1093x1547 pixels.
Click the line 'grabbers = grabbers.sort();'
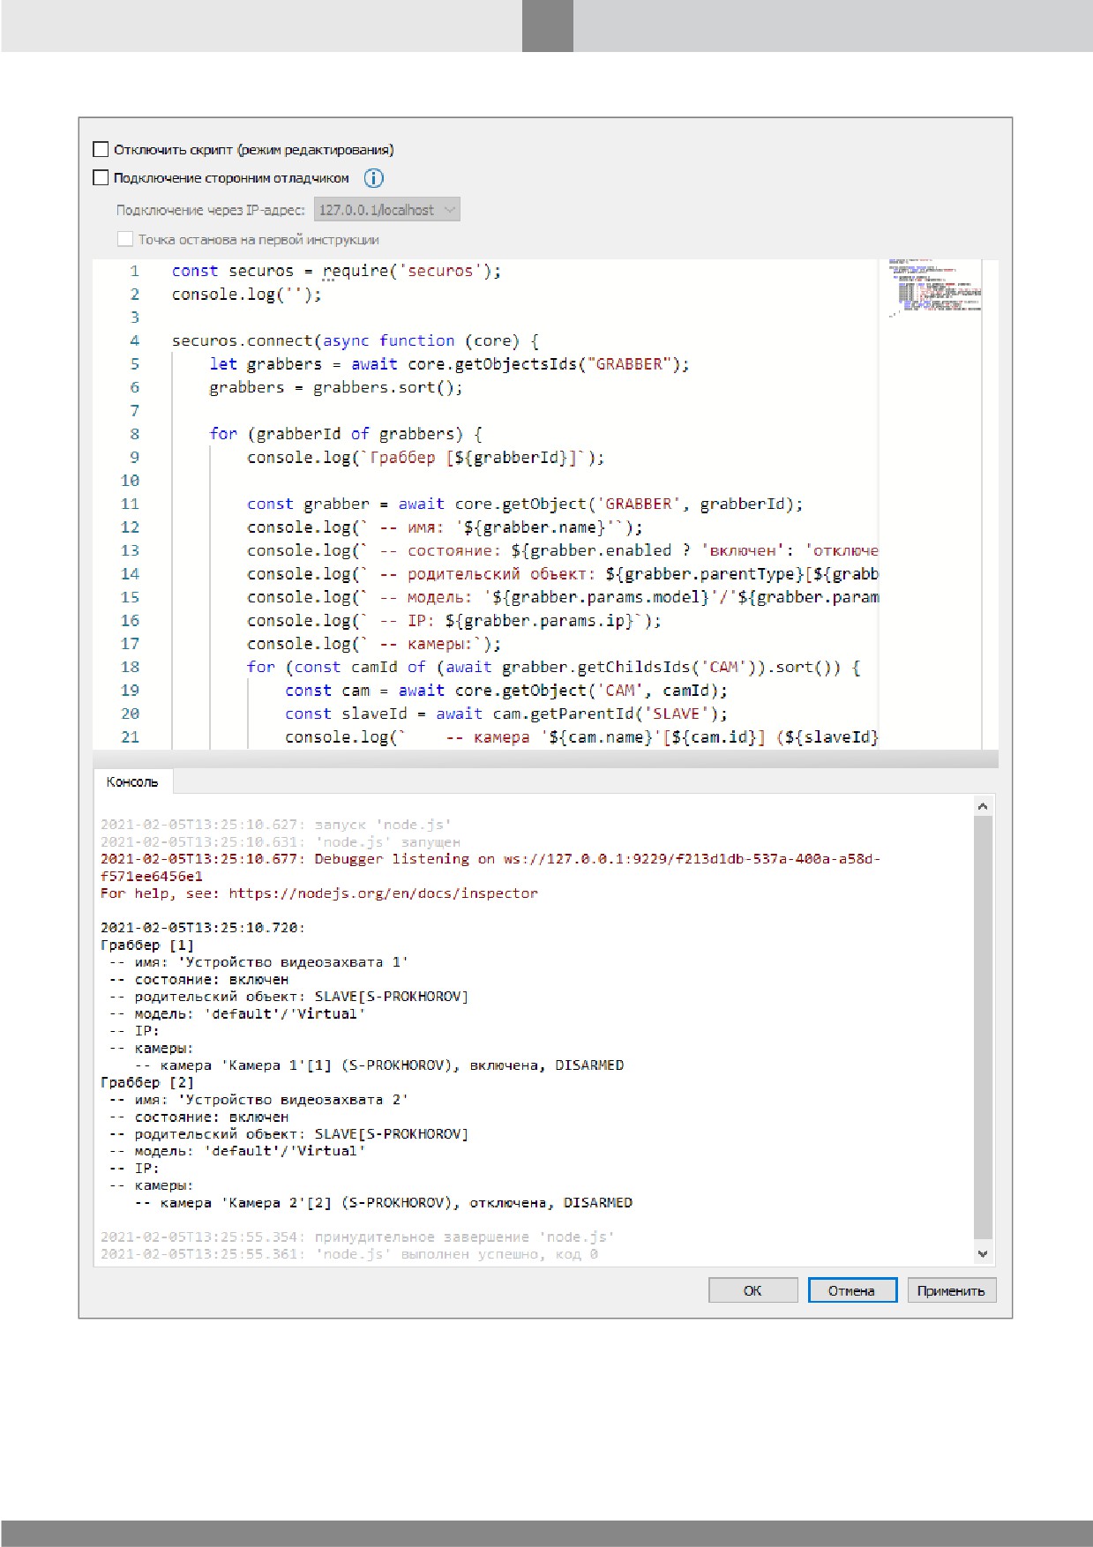[335, 387]
